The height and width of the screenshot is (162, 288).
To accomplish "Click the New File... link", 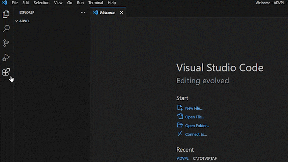I will (x=194, y=108).
